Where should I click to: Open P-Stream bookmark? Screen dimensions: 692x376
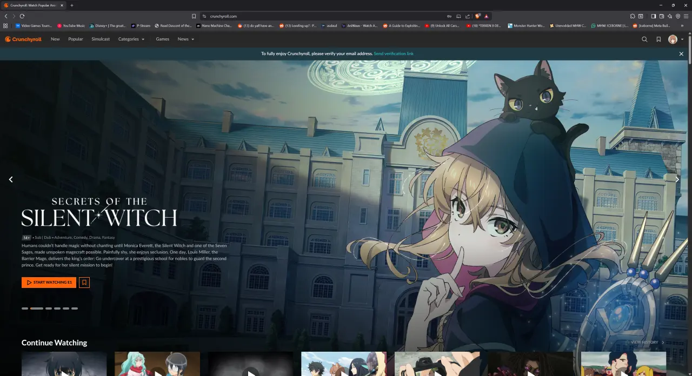(x=141, y=25)
